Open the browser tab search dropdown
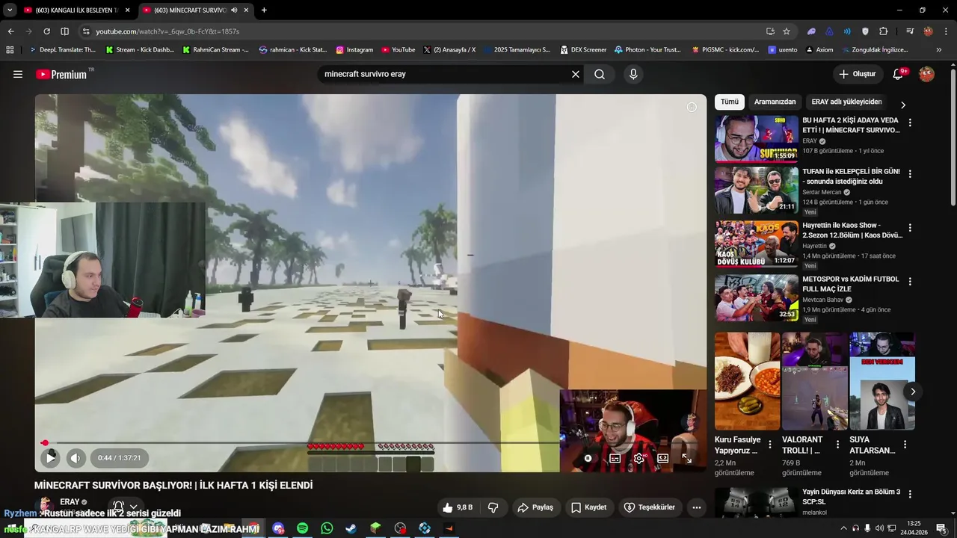Viewport: 957px width, 538px height. (x=9, y=10)
